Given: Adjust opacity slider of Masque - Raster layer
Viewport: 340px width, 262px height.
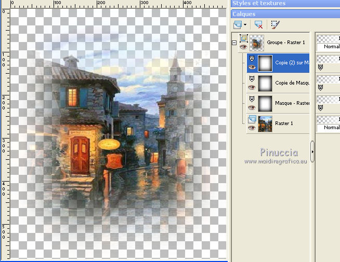Looking at the screenshot, I should point(328,99).
